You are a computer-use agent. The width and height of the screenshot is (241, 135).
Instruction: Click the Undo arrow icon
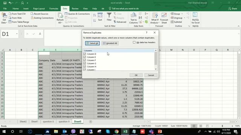(10, 3)
